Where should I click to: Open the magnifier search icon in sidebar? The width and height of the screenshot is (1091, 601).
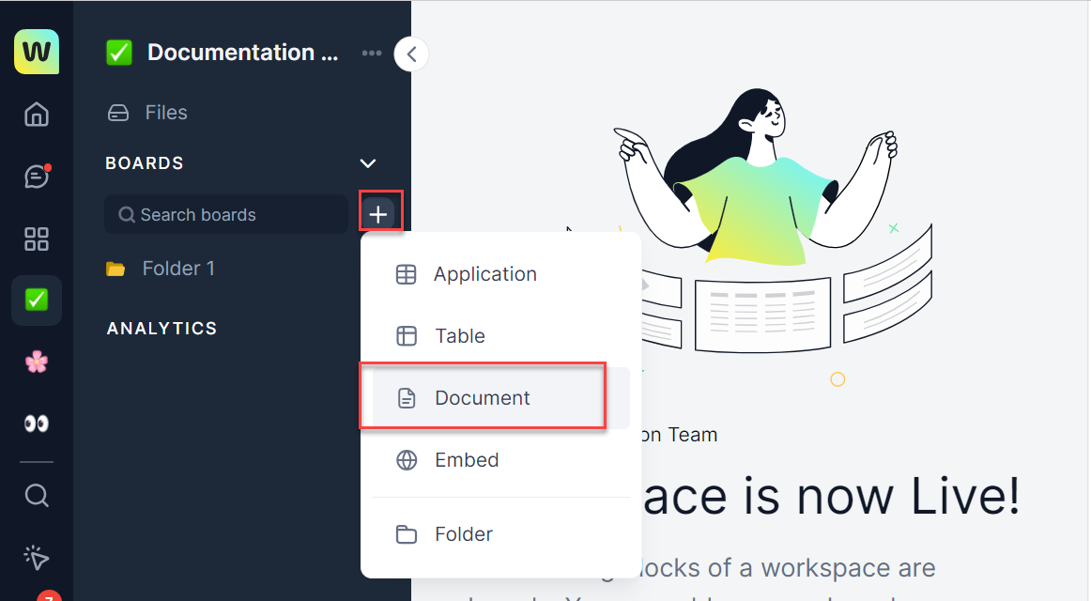click(37, 495)
